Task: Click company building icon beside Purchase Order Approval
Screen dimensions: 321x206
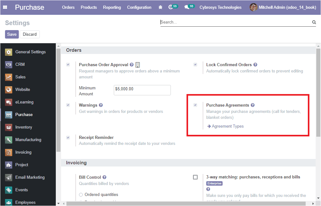Action: click(138, 65)
